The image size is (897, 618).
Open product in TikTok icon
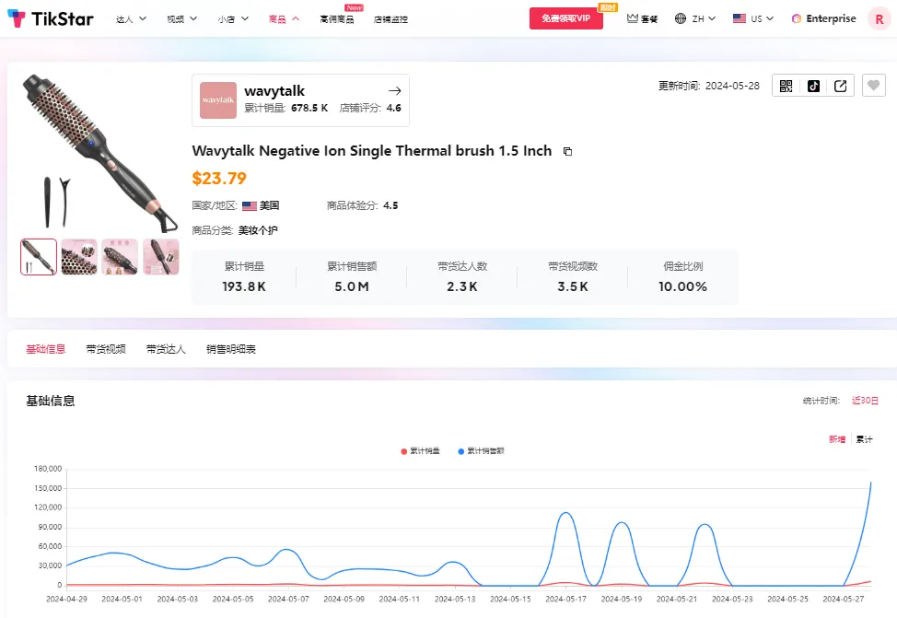[813, 86]
